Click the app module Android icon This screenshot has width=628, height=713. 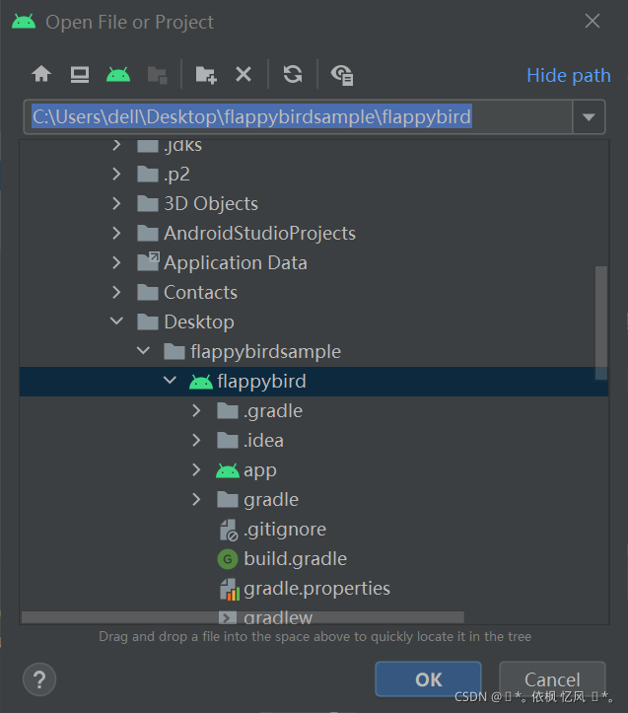pos(228,470)
